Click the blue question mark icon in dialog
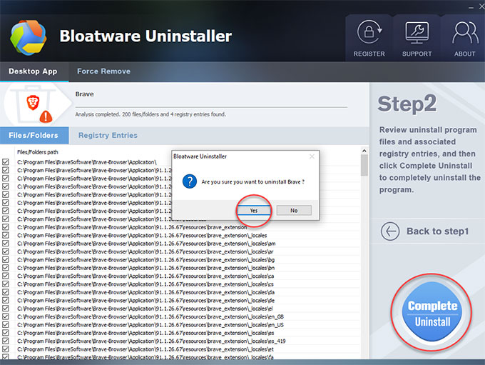This screenshot has width=485, height=365. coord(190,181)
